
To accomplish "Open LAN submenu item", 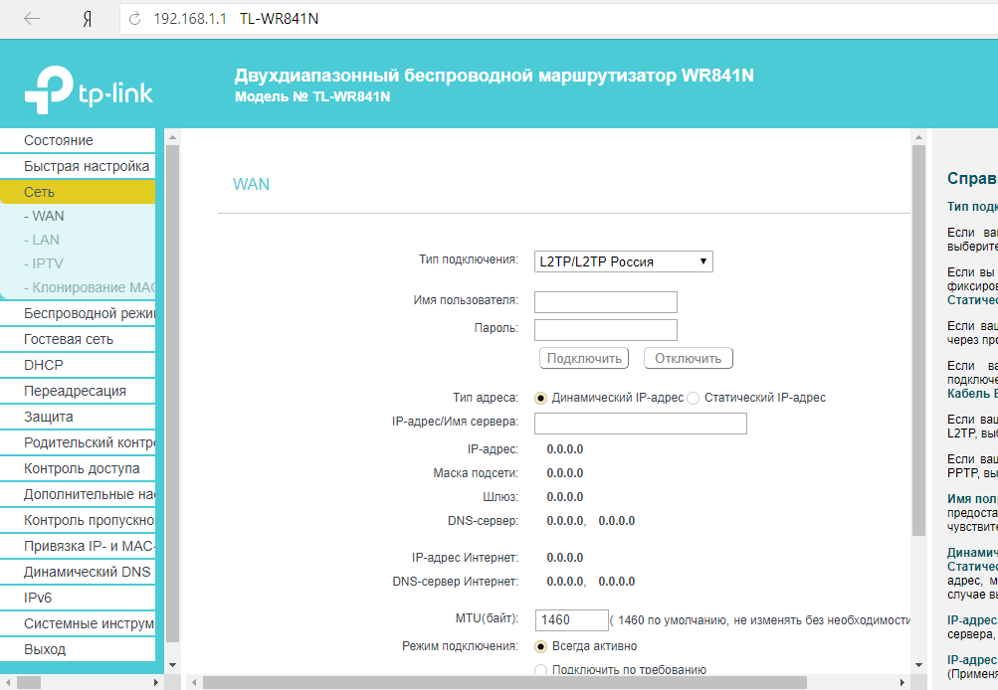I will click(42, 240).
